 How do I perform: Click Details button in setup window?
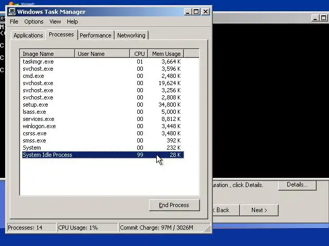[x=297, y=184]
